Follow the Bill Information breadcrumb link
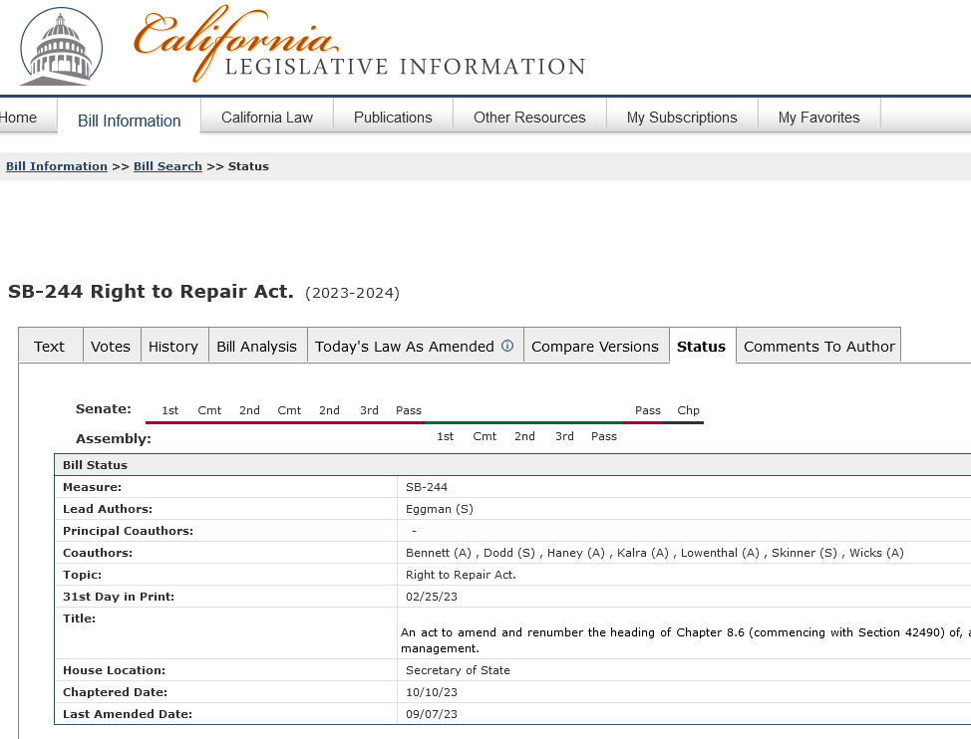This screenshot has height=739, width=971. [x=57, y=166]
